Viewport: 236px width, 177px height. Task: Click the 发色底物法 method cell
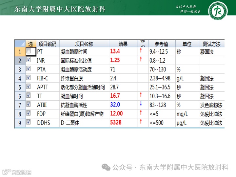click(211, 105)
